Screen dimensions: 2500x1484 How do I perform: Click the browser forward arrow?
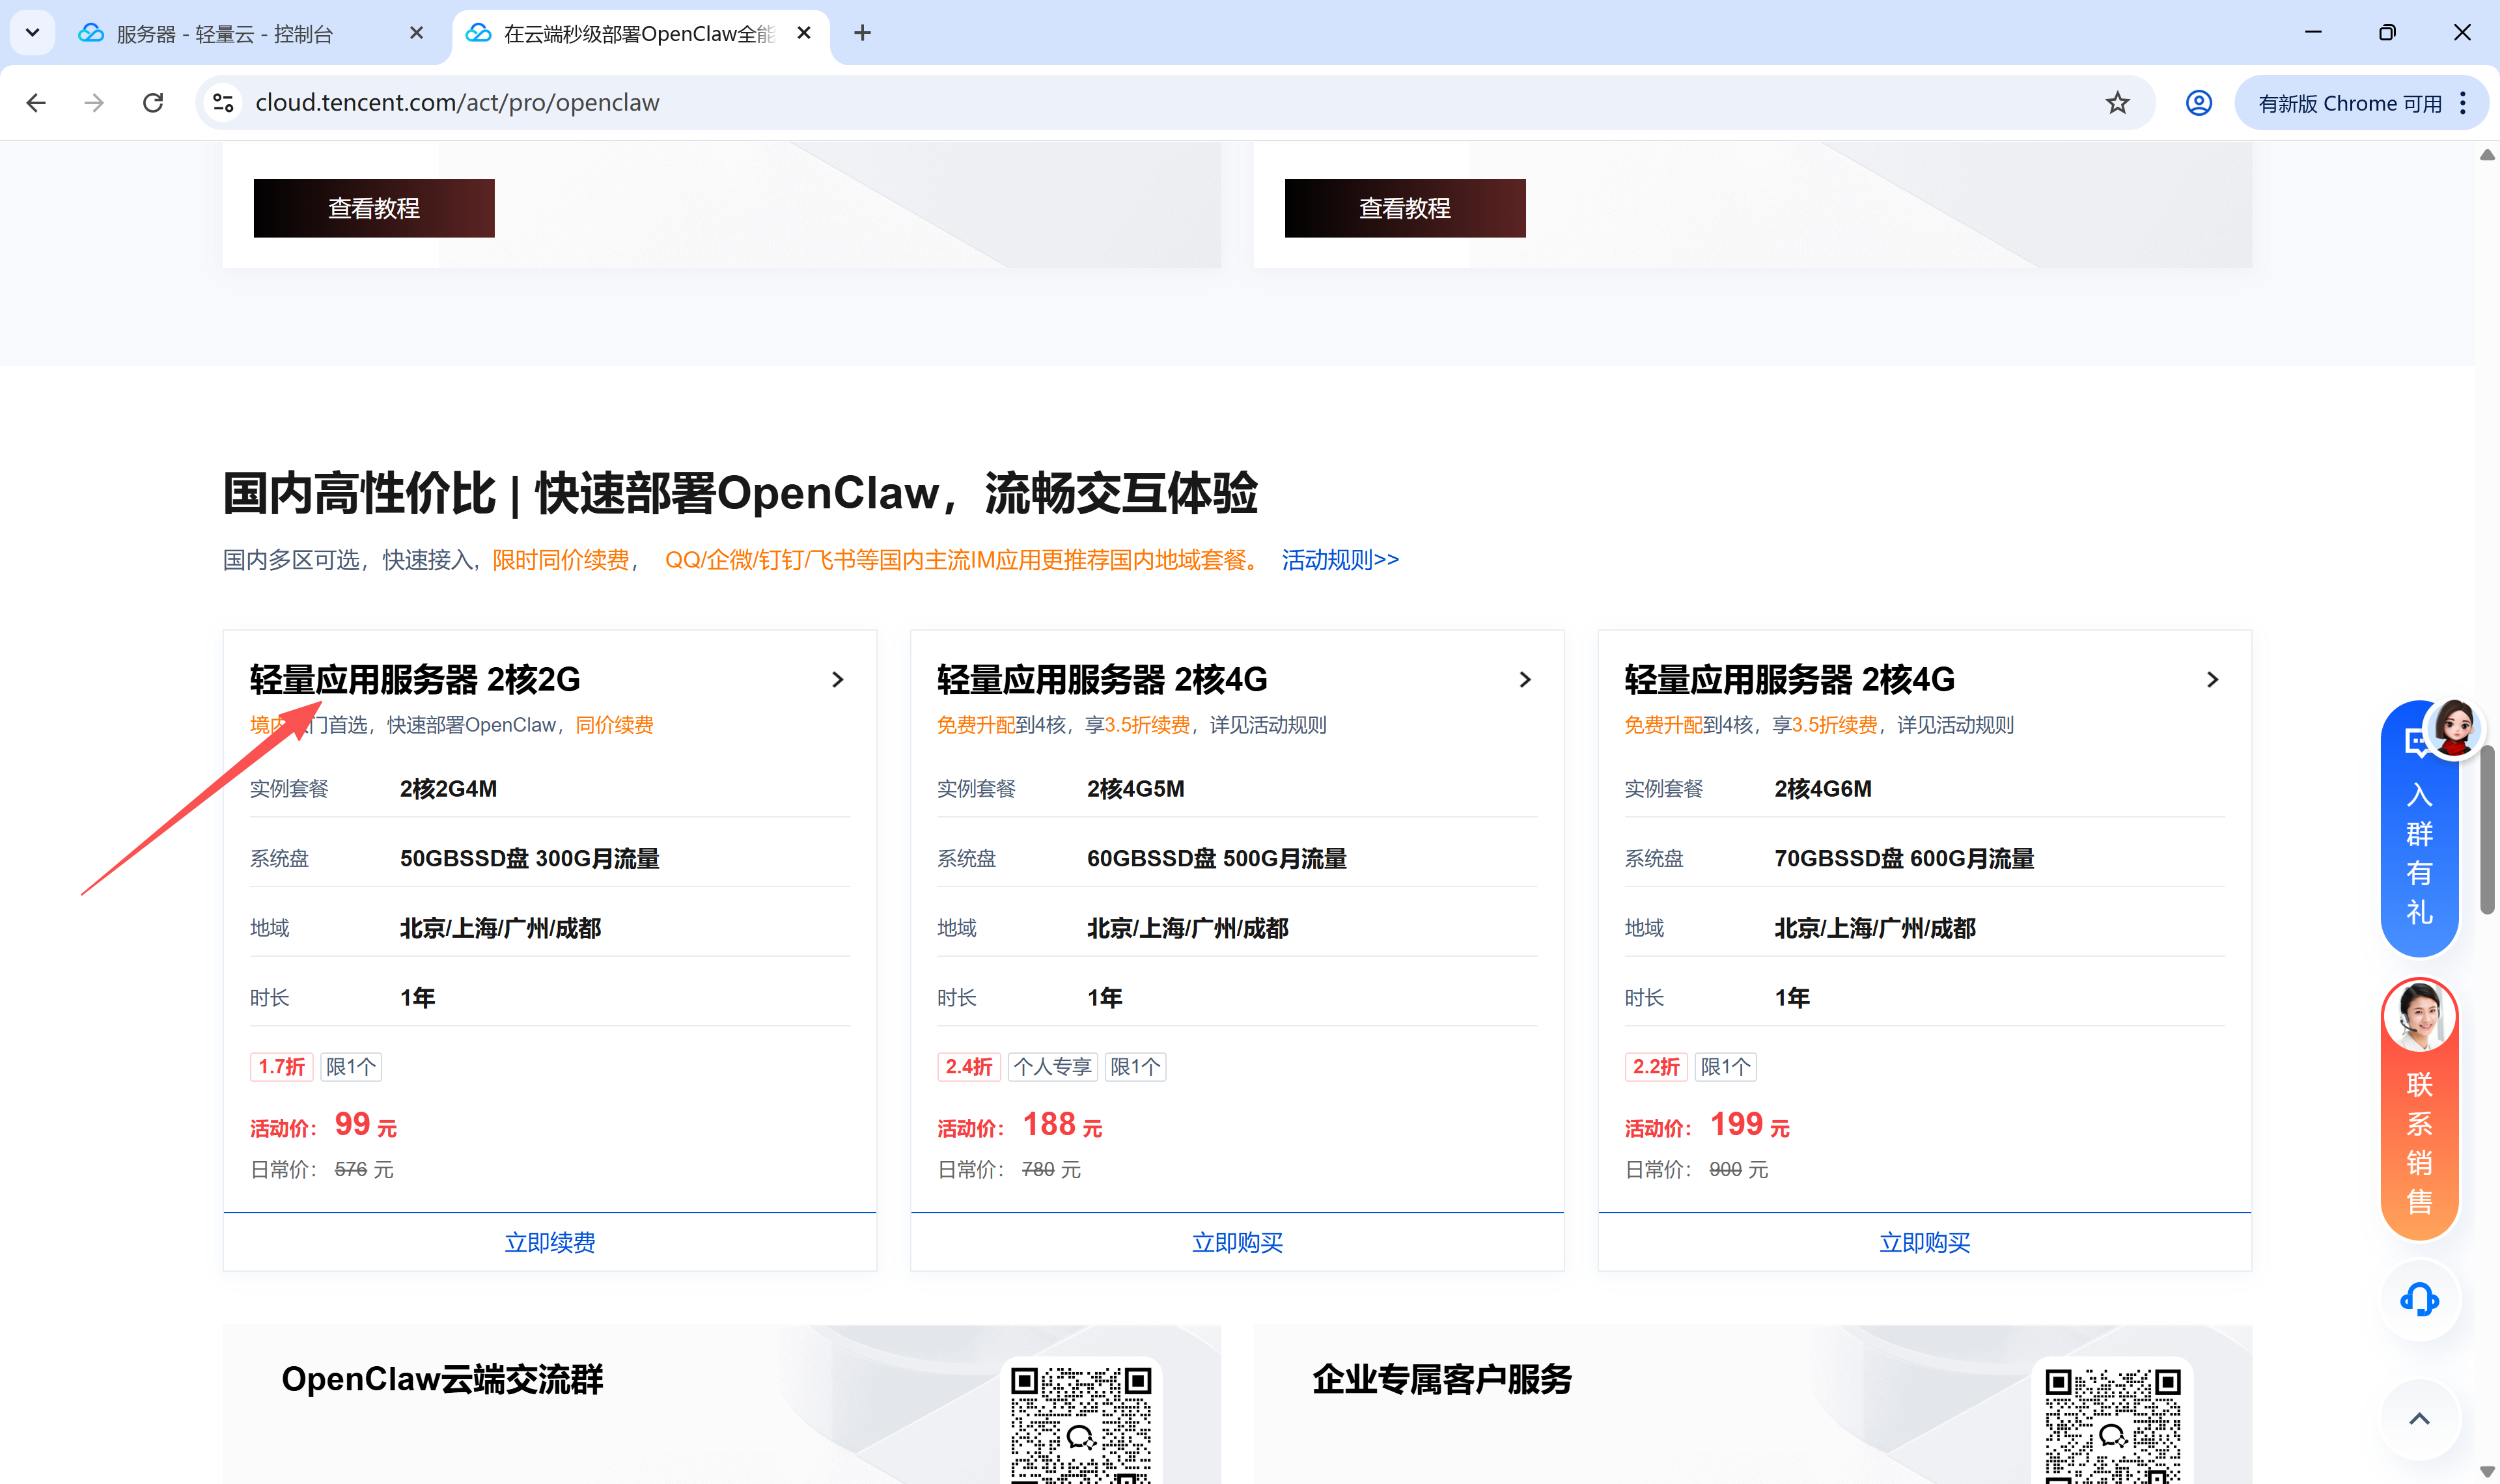tap(94, 103)
